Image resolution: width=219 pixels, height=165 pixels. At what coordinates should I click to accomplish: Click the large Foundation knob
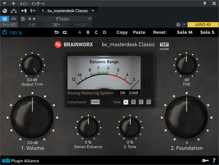(x=186, y=117)
